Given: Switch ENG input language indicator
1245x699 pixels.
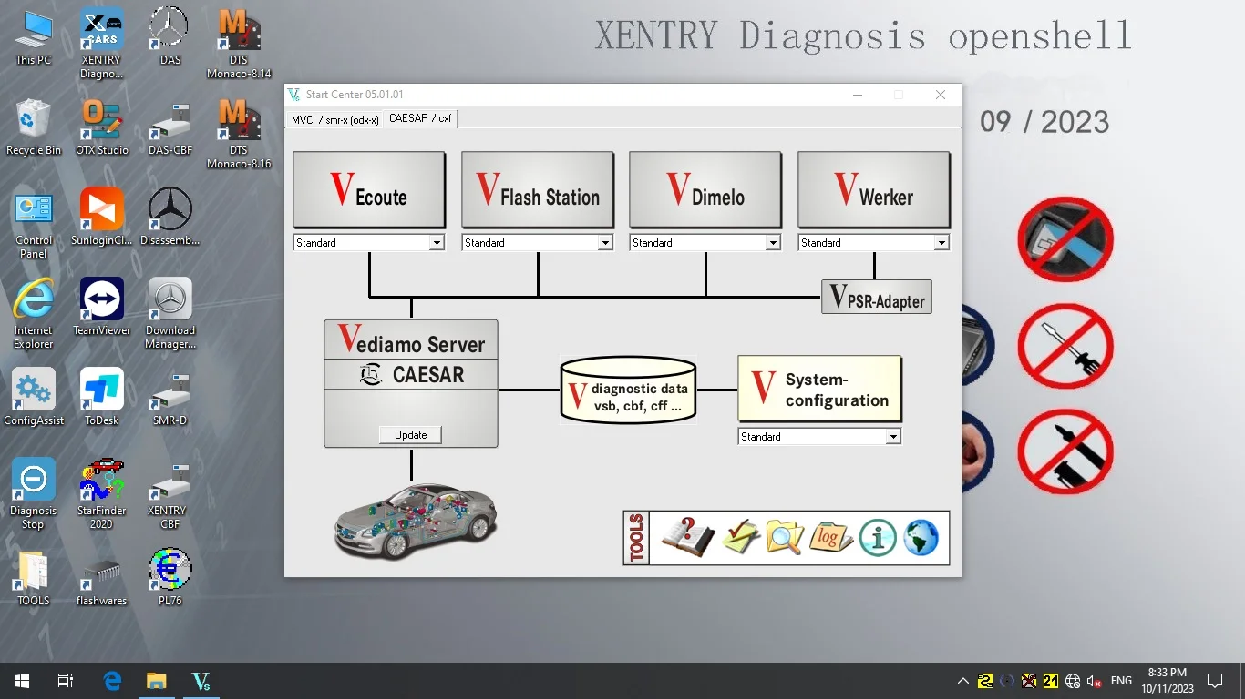Looking at the screenshot, I should (x=1121, y=681).
